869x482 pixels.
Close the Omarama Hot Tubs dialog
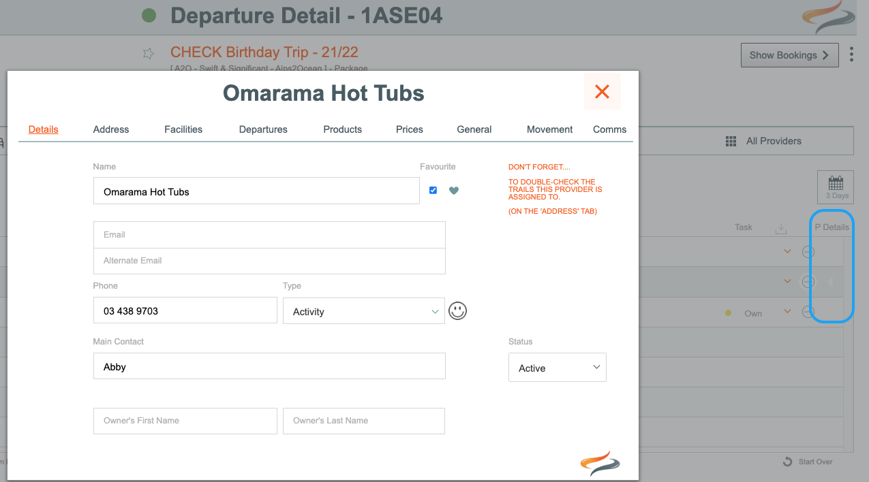(602, 92)
